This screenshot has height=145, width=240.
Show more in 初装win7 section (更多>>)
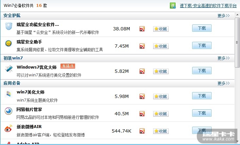(224, 58)
